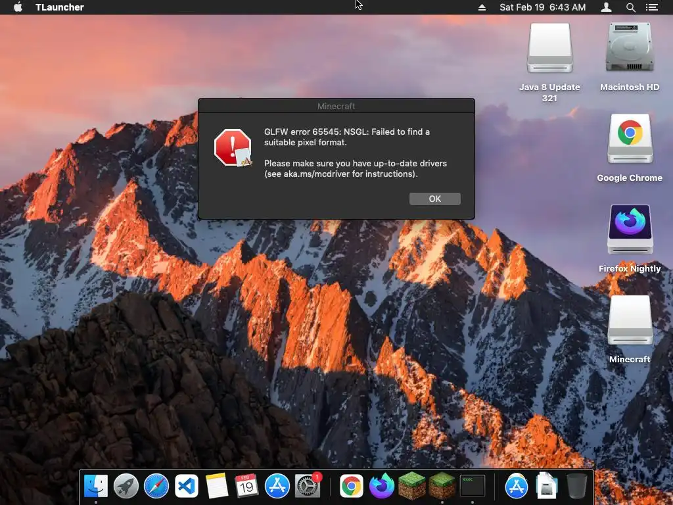The width and height of the screenshot is (673, 505).
Task: Open Calendar showing Feb 19 in the dock
Action: coord(247,486)
